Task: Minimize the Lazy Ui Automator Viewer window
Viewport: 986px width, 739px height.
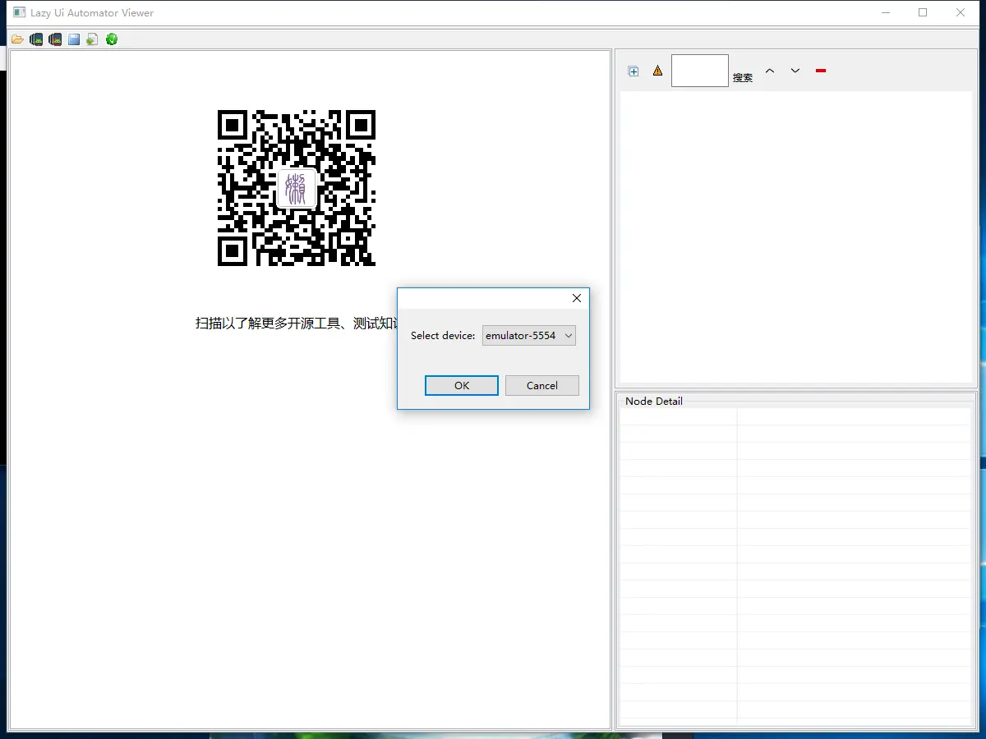Action: 886,12
